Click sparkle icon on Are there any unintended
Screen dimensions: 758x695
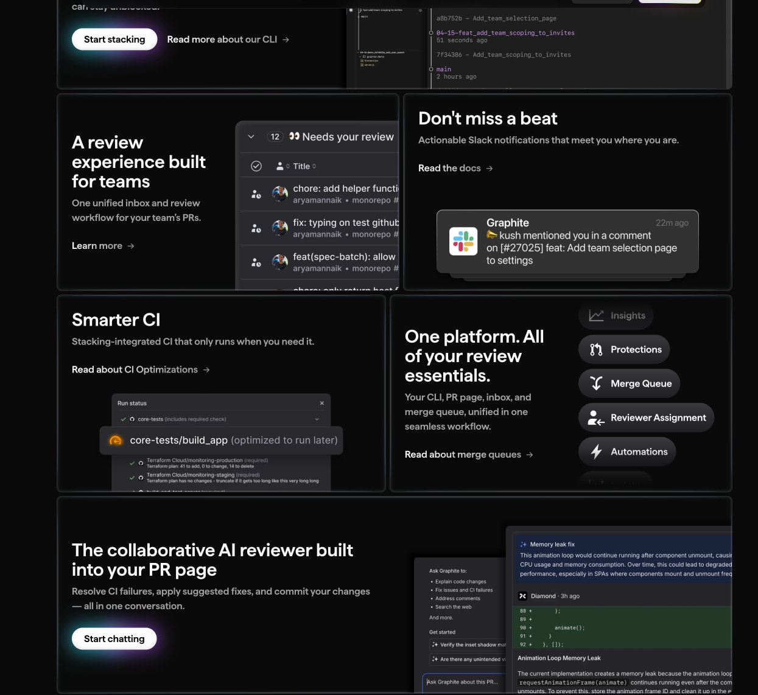[x=435, y=659]
